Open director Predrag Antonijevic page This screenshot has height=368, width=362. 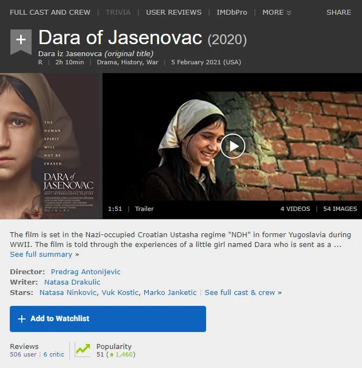(85, 272)
